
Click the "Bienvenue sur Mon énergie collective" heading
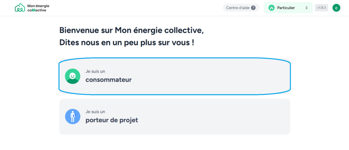tap(131, 30)
